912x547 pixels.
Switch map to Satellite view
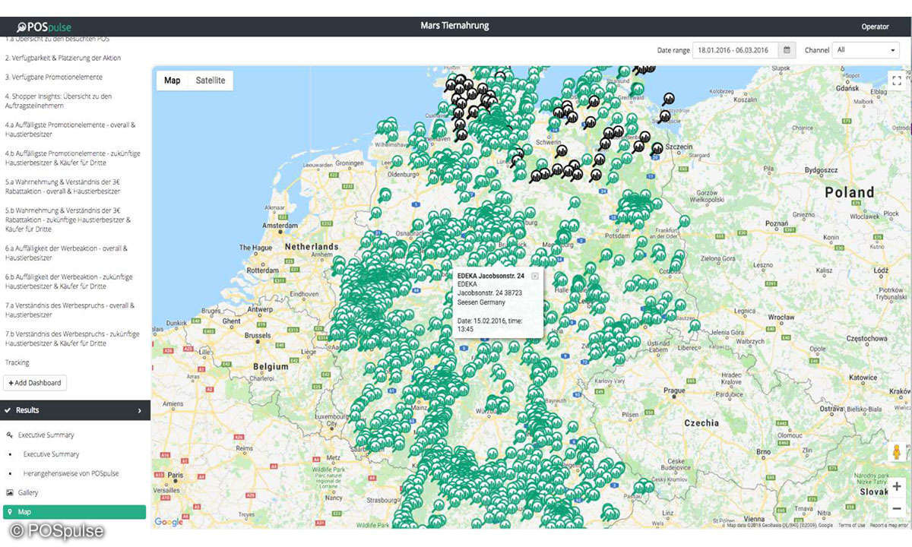coord(211,81)
